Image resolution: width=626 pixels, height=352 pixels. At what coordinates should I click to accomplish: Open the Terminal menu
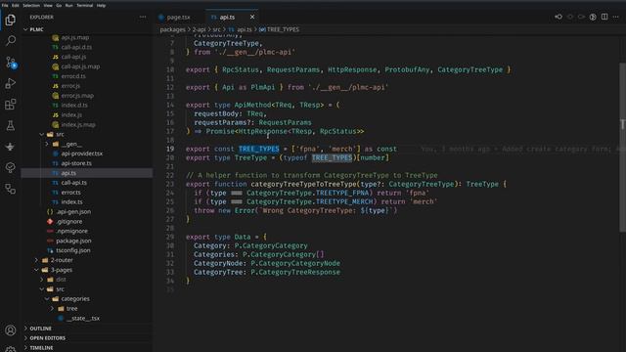coord(85,5)
